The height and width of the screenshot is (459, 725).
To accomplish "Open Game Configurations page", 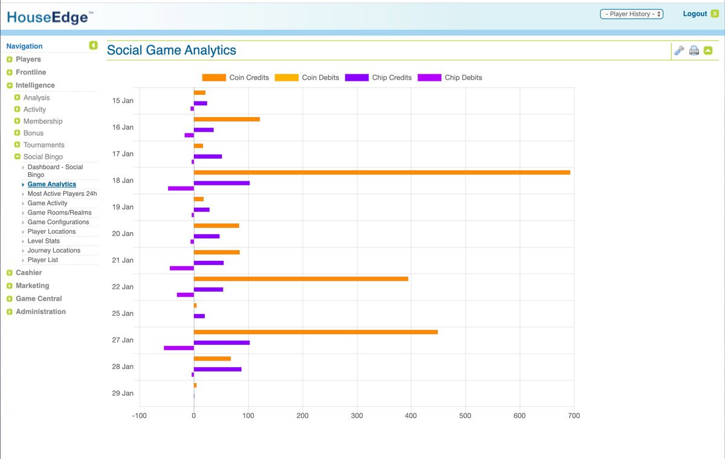I will [x=59, y=222].
